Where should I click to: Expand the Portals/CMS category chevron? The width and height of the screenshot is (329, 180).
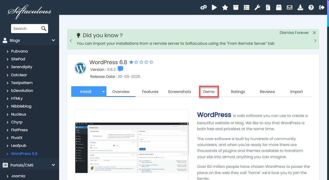[x=53, y=165]
